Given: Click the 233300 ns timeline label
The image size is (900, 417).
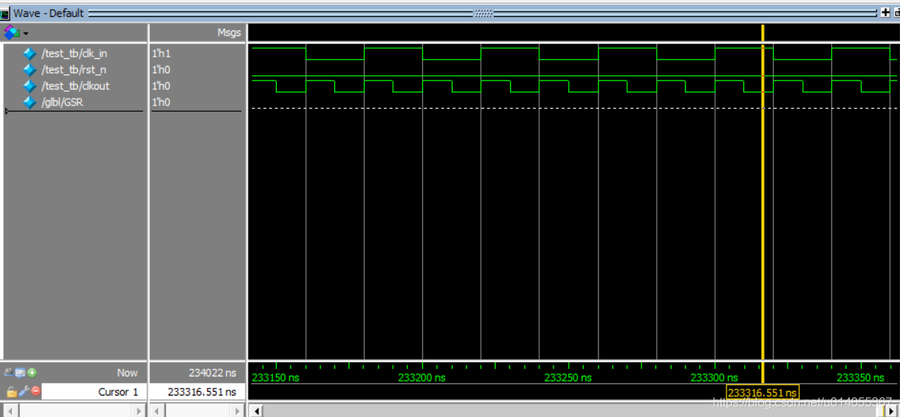Looking at the screenshot, I should [714, 378].
